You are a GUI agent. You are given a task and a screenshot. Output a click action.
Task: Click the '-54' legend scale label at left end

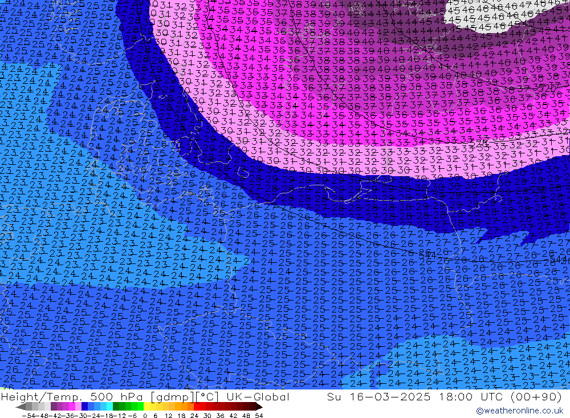point(29,416)
